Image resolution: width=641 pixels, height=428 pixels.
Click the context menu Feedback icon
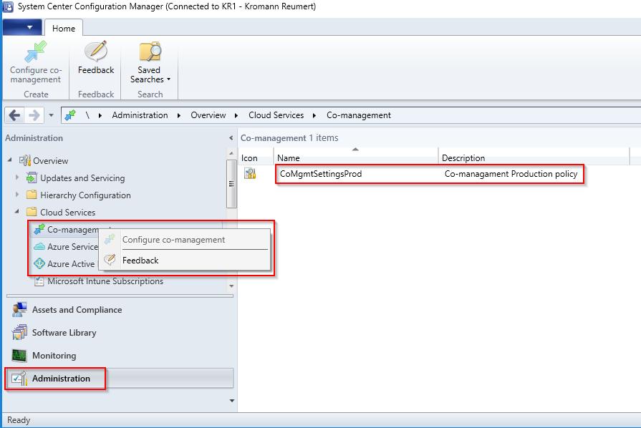(x=110, y=260)
